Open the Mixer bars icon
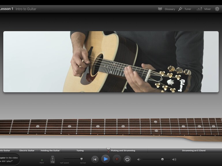The image size is (222, 166). [x=199, y=9]
